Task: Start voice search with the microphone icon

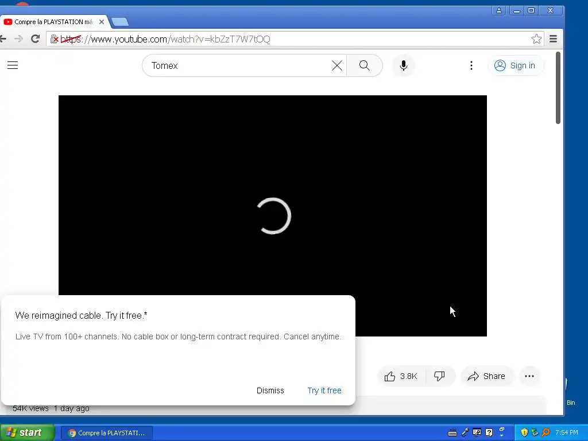Action: pos(404,65)
